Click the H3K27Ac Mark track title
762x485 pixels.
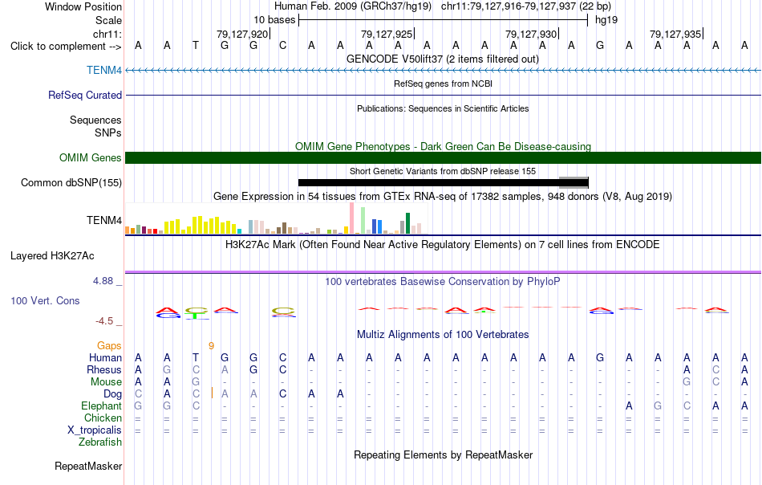click(443, 244)
